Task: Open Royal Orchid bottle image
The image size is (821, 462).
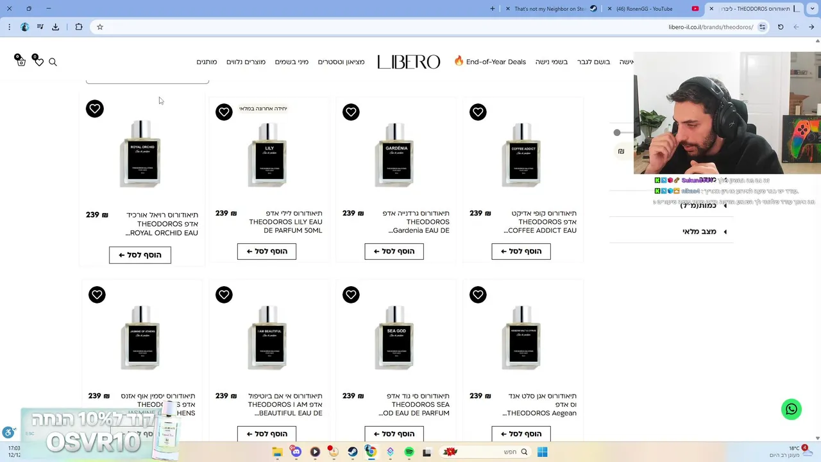Action: point(140,154)
